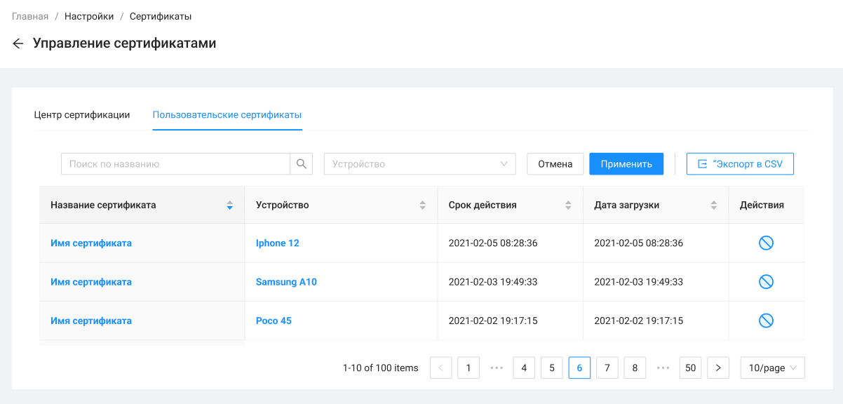
Task: Focus the Поиск по названию field
Action: pyautogui.click(x=175, y=164)
